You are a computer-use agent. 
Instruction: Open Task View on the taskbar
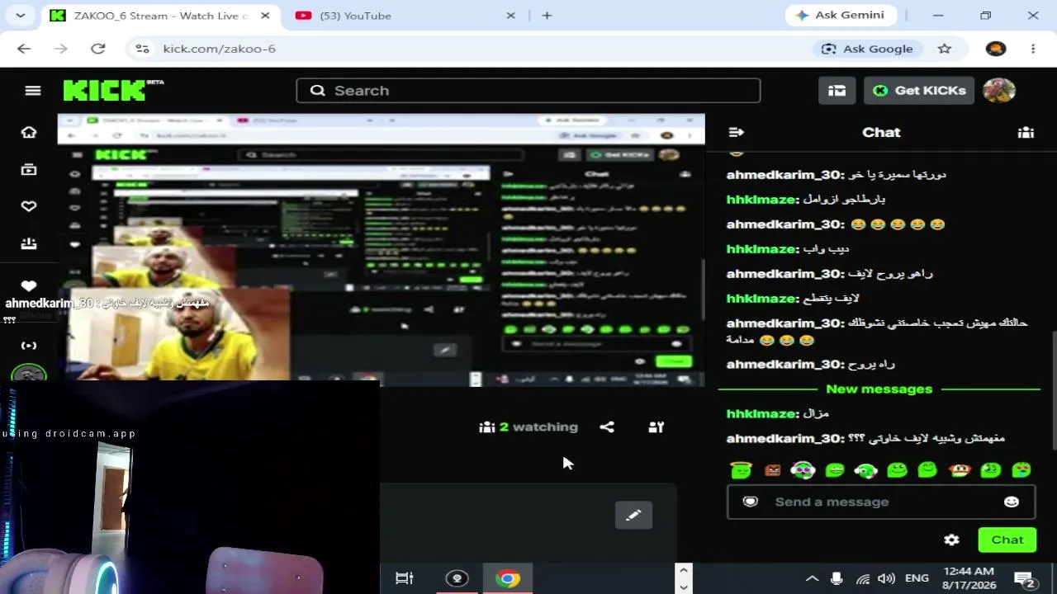pos(405,578)
